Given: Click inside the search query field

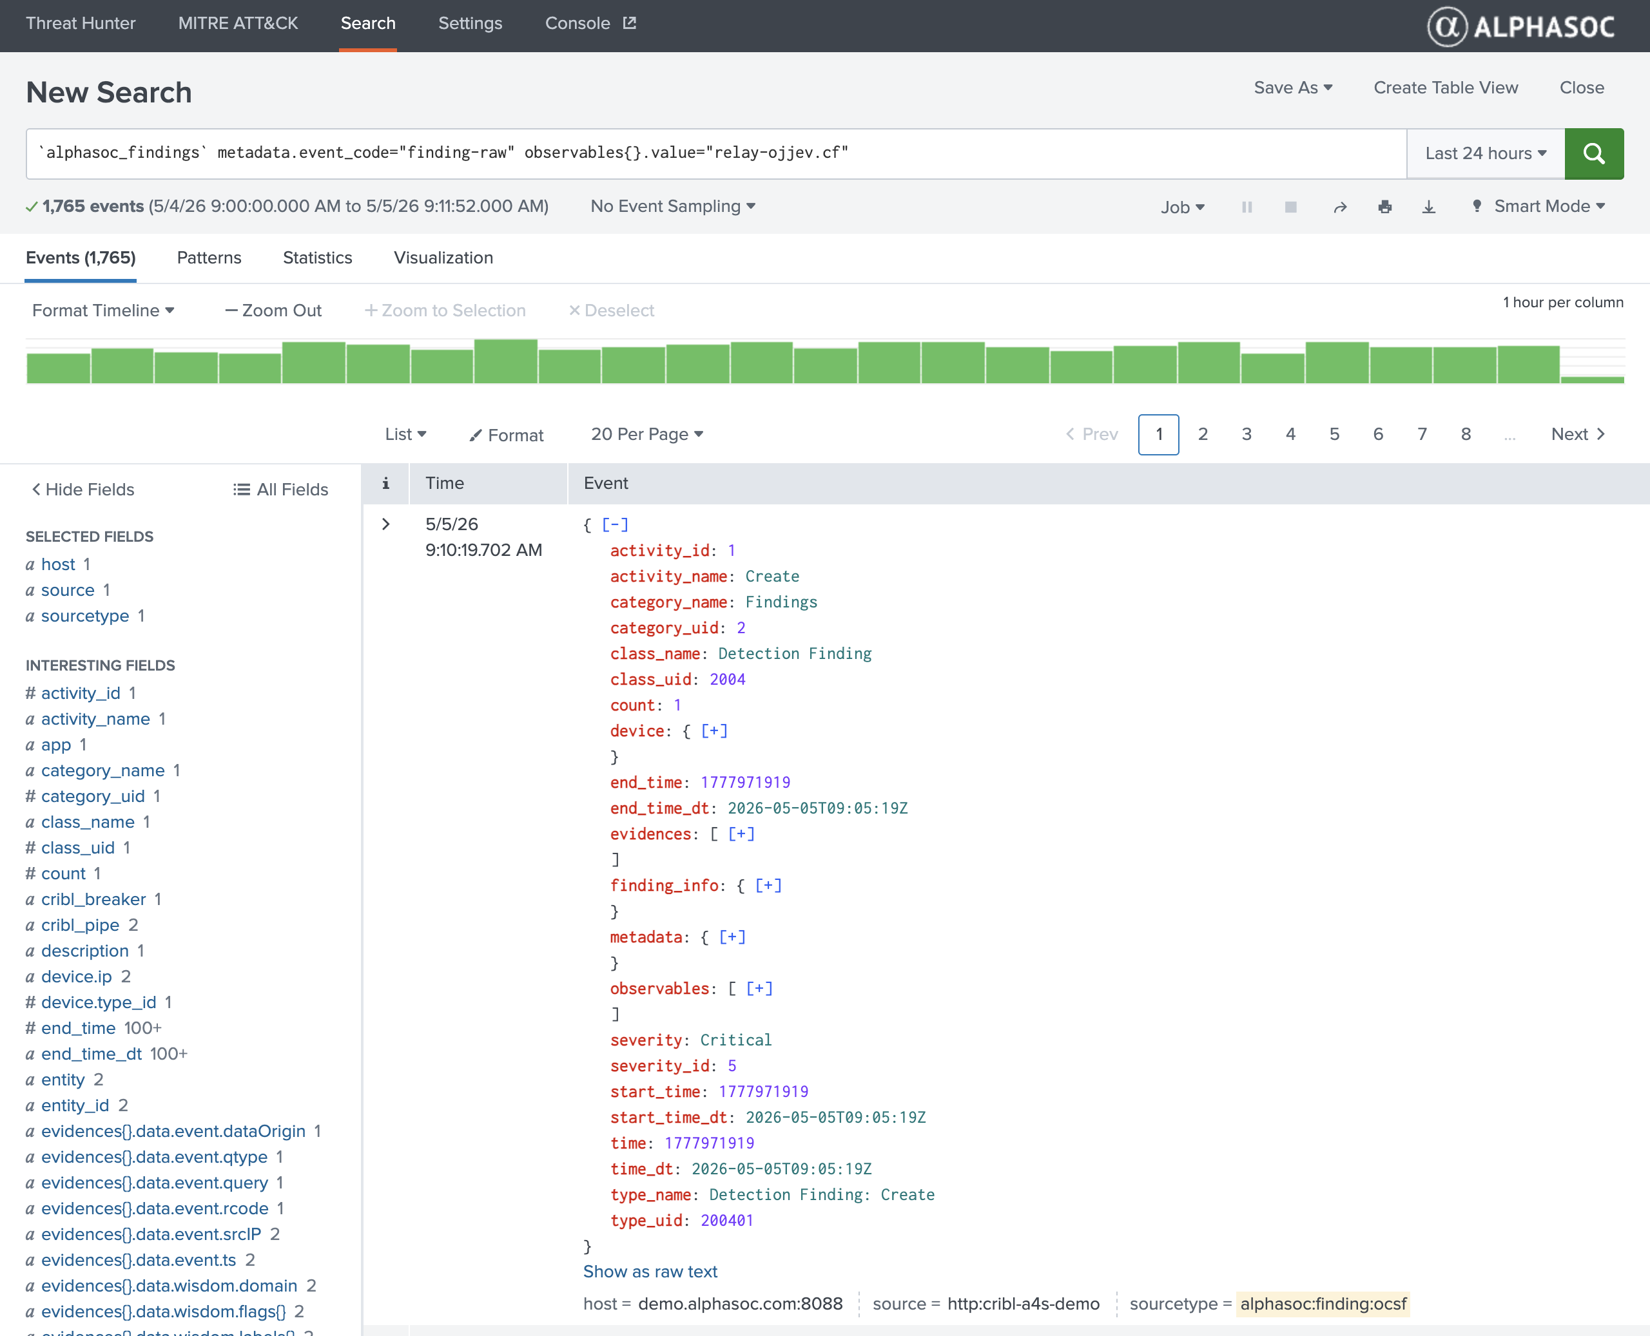Looking at the screenshot, I should (716, 153).
